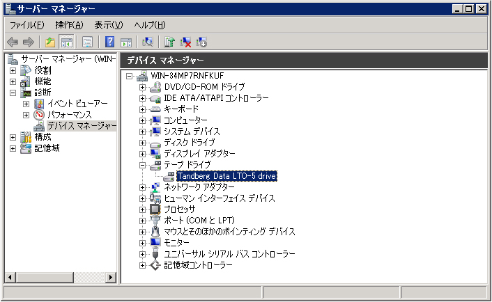Image resolution: width=492 pixels, height=302 pixels.
Task: Click the IDE ATA/ATAPI コントローラー icon
Action: 155,98
